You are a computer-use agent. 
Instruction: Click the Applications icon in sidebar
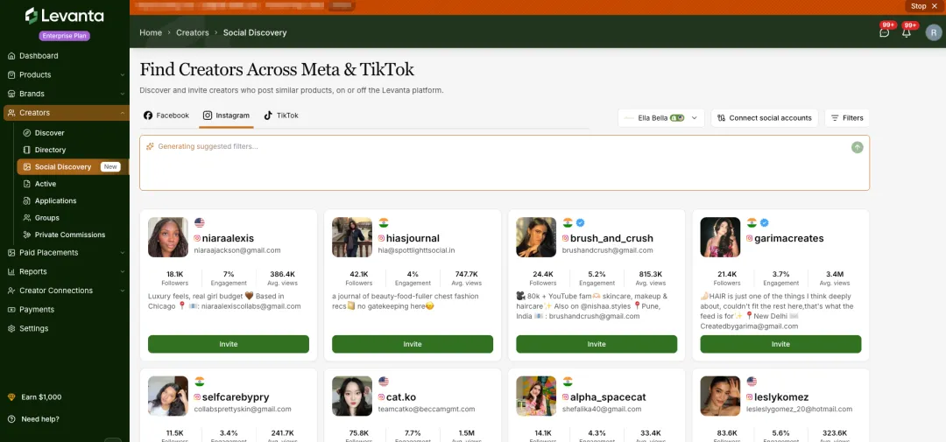[26, 200]
